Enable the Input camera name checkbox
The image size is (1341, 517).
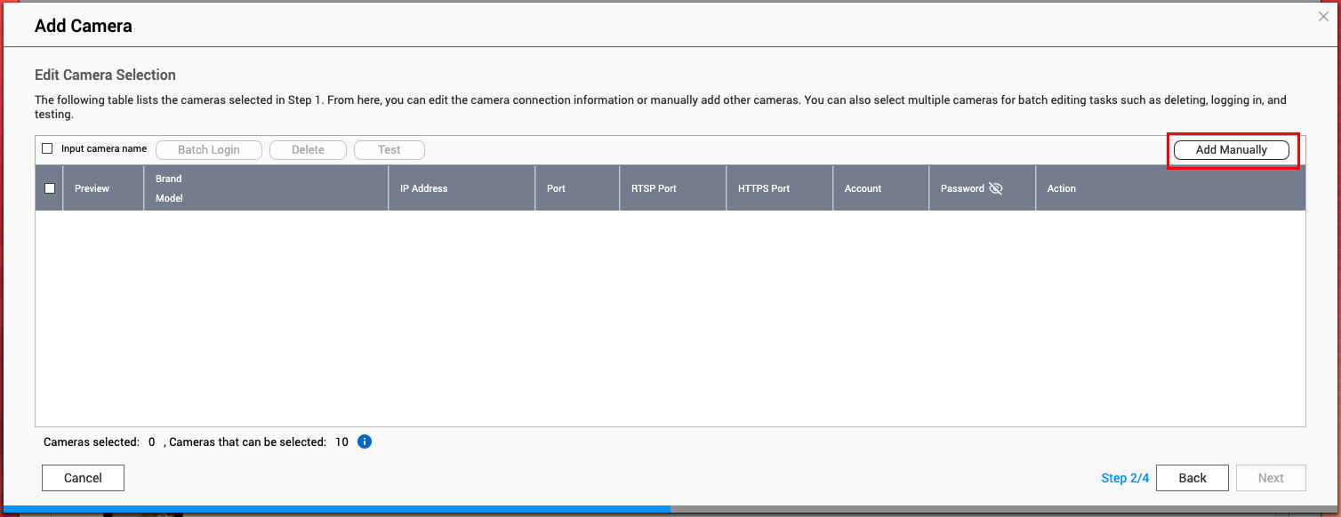pos(48,149)
